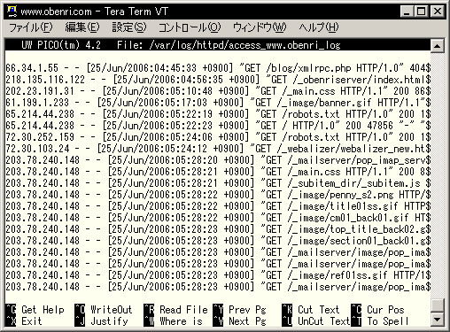Minimize the Tera Term window
Viewport: 450px width, 332px height.
point(407,12)
